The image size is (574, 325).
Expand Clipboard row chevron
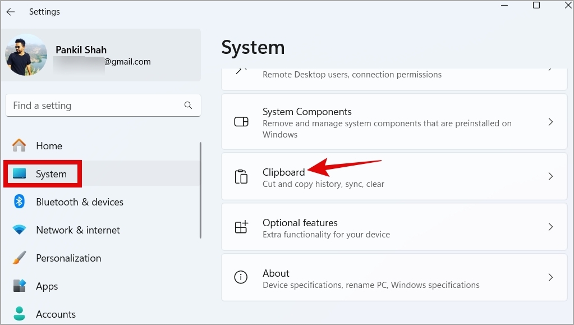click(x=550, y=177)
